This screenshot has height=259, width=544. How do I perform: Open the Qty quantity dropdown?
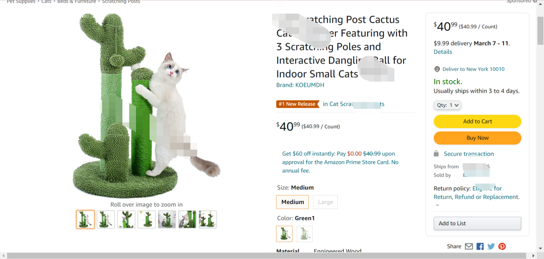[447, 105]
